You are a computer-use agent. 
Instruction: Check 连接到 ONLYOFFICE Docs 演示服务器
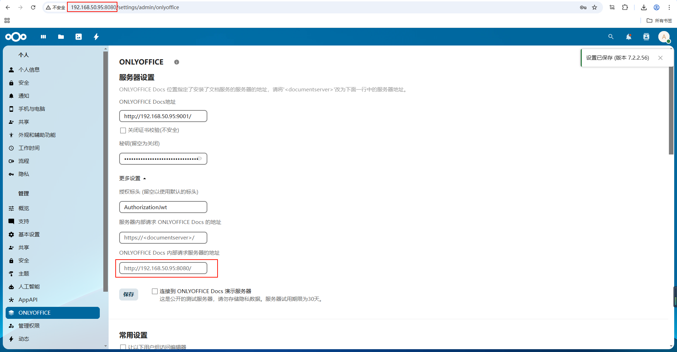click(154, 291)
